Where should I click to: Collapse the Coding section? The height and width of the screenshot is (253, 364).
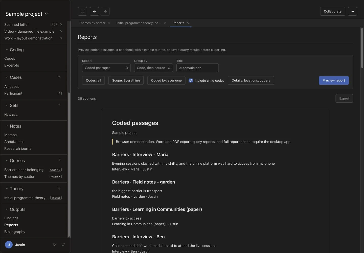click(x=7, y=50)
